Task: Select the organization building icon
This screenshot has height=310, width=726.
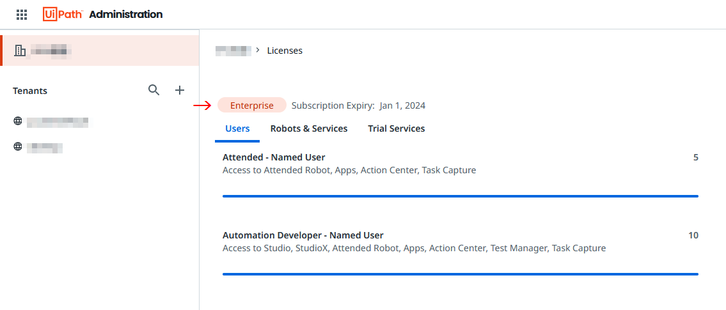Action: 20,50
